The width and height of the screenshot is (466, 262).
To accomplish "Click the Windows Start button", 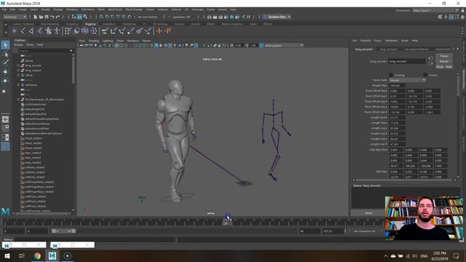I will [x=7, y=255].
